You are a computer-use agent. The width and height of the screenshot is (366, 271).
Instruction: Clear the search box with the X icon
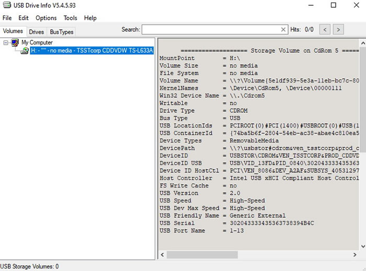coord(283,30)
